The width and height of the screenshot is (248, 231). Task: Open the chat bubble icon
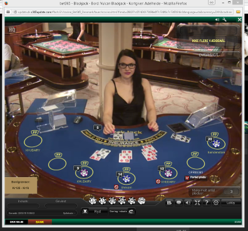pyautogui.click(x=178, y=202)
